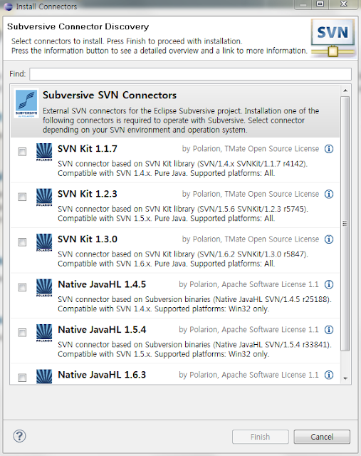The height and width of the screenshot is (456, 361).
Task: Click the Eclipse icon in title bar
Action: click(x=8, y=6)
